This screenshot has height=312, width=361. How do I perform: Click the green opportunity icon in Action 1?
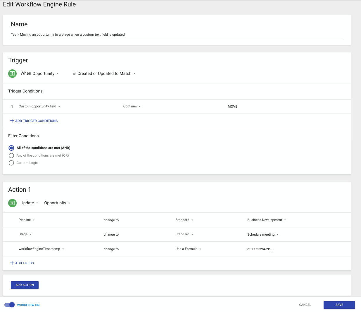tap(12, 203)
